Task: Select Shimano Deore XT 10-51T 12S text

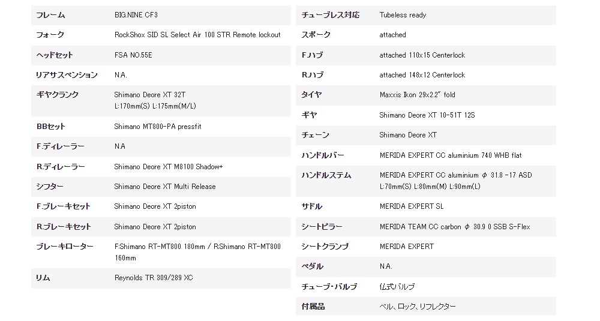Action: click(x=427, y=115)
